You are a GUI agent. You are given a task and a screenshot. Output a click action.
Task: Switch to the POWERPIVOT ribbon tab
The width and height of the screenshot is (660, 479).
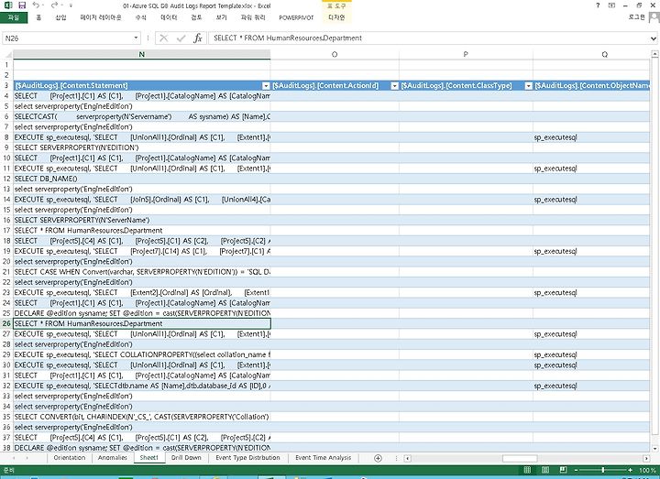296,17
